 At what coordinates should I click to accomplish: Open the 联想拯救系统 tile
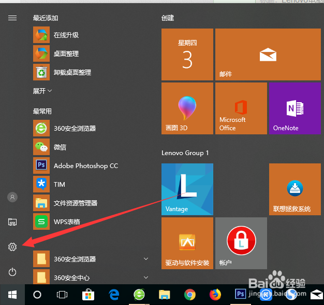[x=295, y=189]
